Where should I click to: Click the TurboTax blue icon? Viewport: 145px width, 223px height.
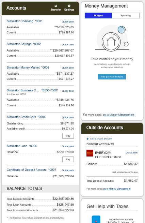tap(96, 219)
